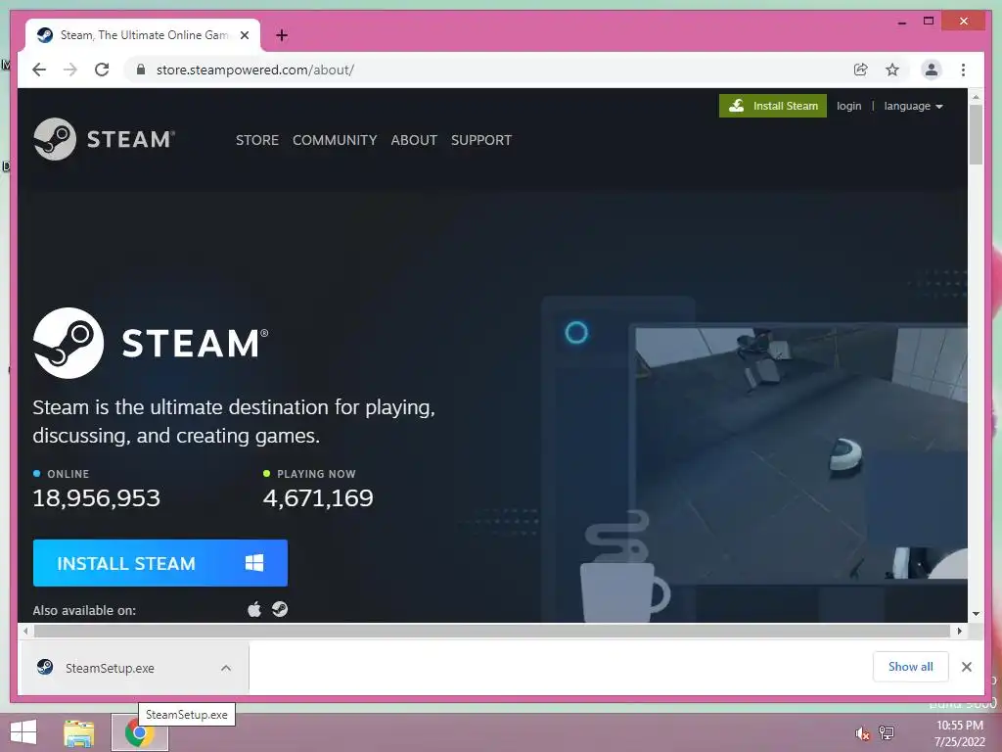Bookmark this page with the star icon

(x=892, y=70)
